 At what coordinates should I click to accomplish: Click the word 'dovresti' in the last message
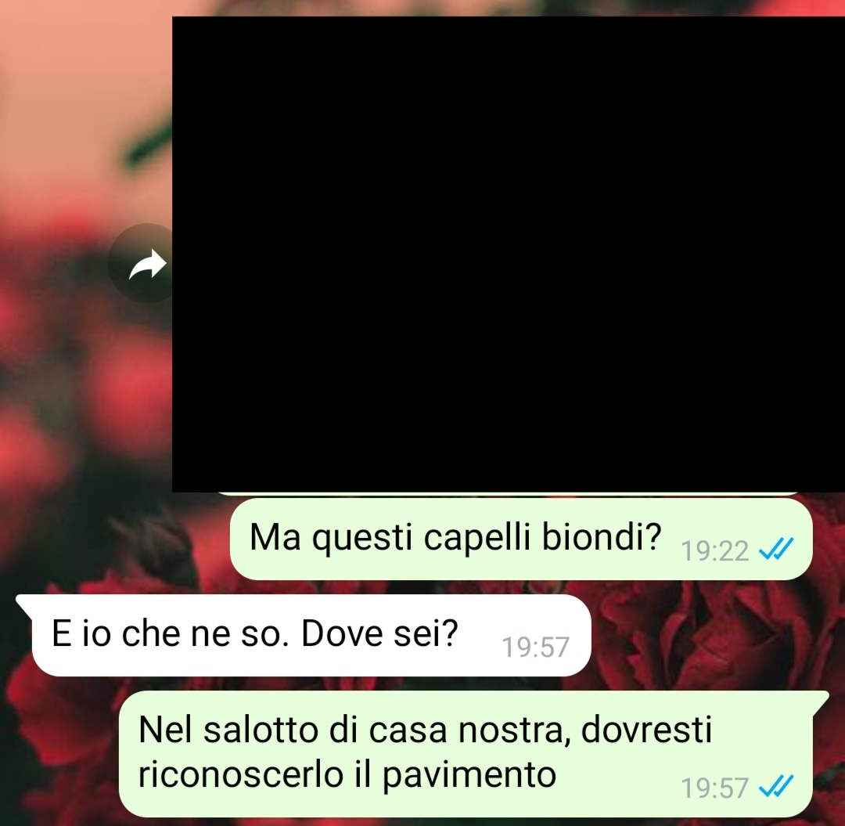click(647, 730)
